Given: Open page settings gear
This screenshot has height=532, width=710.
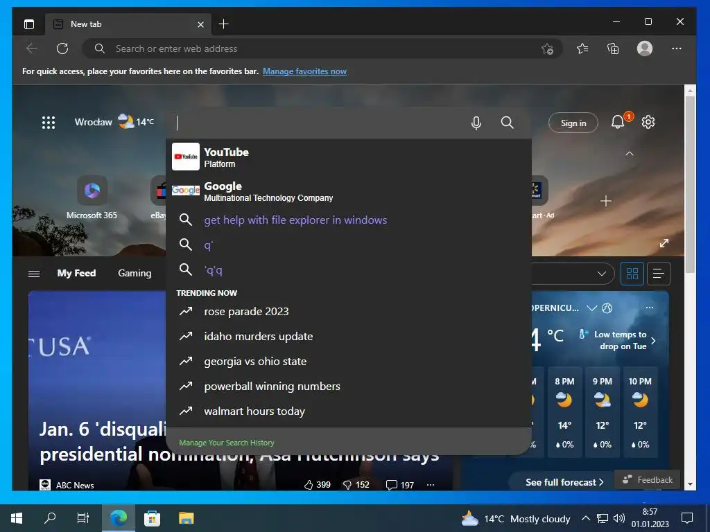Looking at the screenshot, I should (x=648, y=122).
